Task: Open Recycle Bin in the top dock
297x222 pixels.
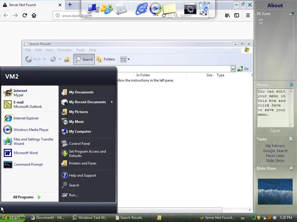Action: 204,8
